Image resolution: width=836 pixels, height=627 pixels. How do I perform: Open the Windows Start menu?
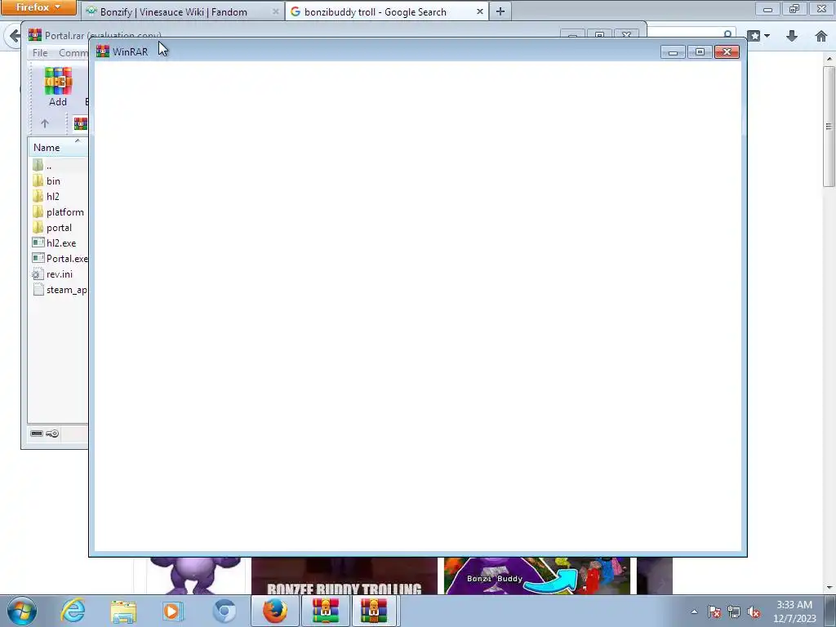coord(22,611)
